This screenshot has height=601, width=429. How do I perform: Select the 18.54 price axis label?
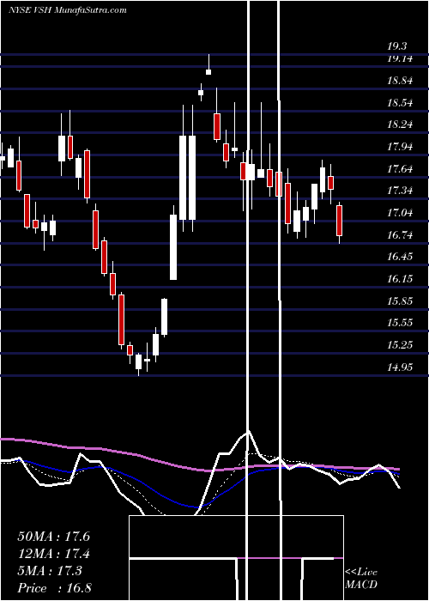pos(400,103)
